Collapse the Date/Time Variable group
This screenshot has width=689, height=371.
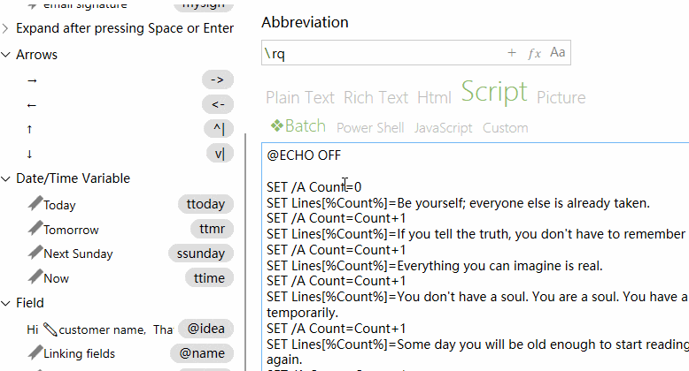tap(6, 178)
